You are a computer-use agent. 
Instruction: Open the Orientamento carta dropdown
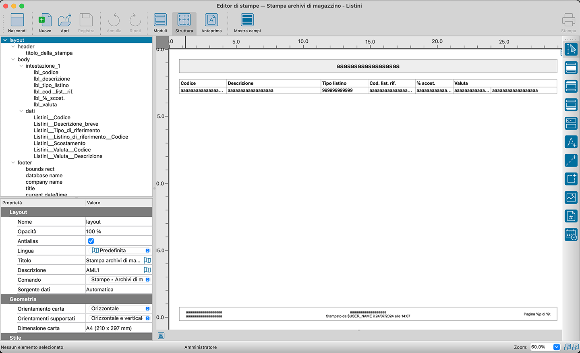click(119, 309)
